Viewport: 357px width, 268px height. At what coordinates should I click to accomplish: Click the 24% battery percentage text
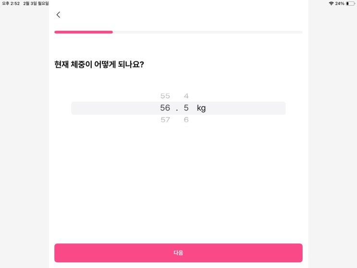coord(340,3)
